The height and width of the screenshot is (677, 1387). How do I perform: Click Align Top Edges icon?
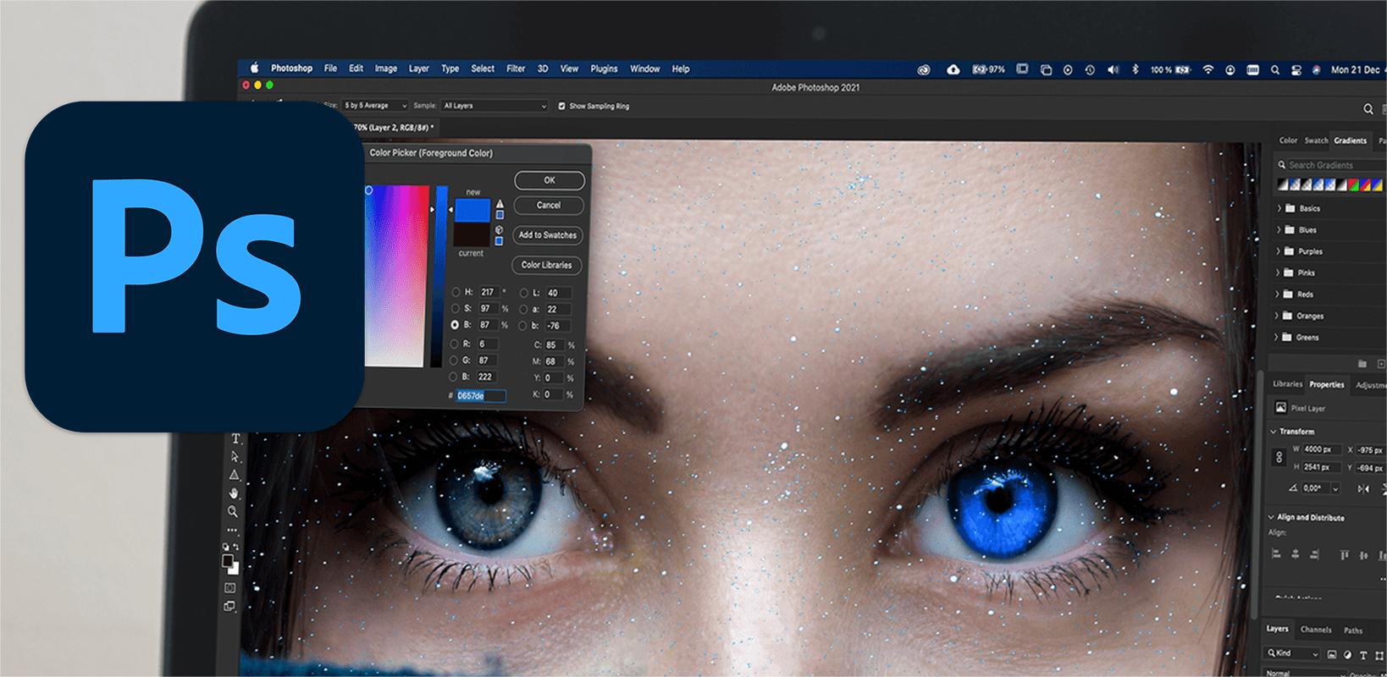[x=1344, y=555]
